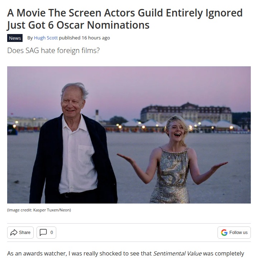Viewport: 258px width, 258px height.
Task: Click the Google G logo
Action: 224,233
